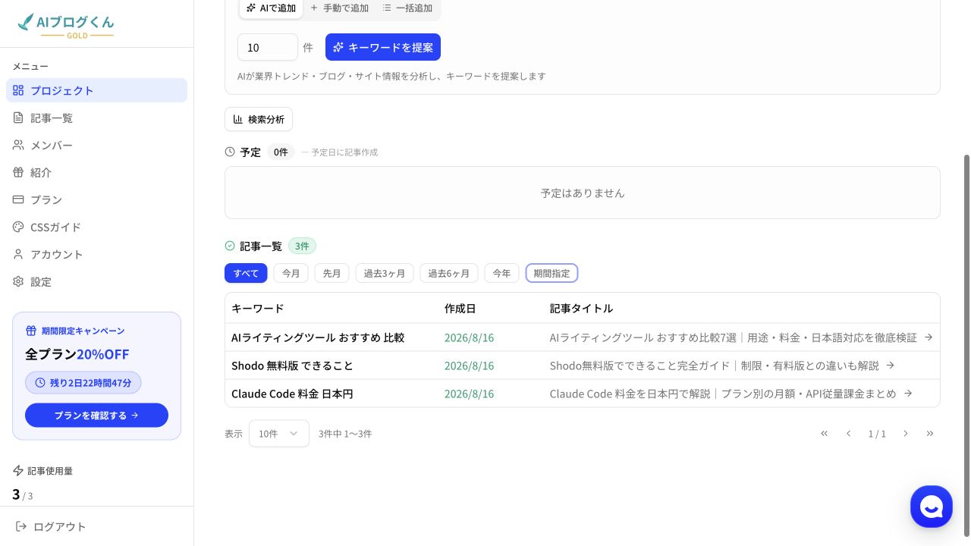Click the 記事使用量 label
The height and width of the screenshot is (546, 971).
pyautogui.click(x=50, y=471)
